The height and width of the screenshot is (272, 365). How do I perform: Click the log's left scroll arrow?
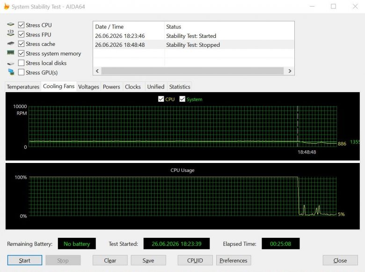click(x=97, y=71)
